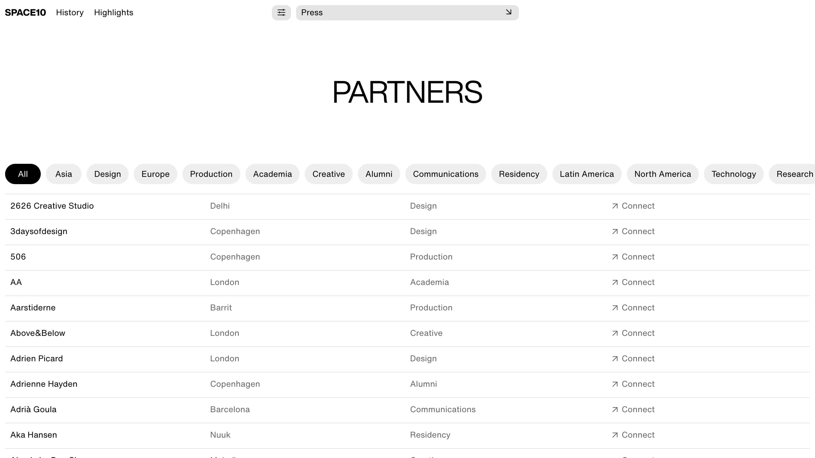This screenshot has width=815, height=458.
Task: Click Connect link for 3daysofdesign
Action: (638, 231)
